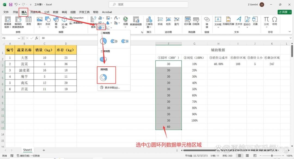Insert a hyperlink with Link (链接)
Screen dimensions: 294x159
[x=207, y=22]
